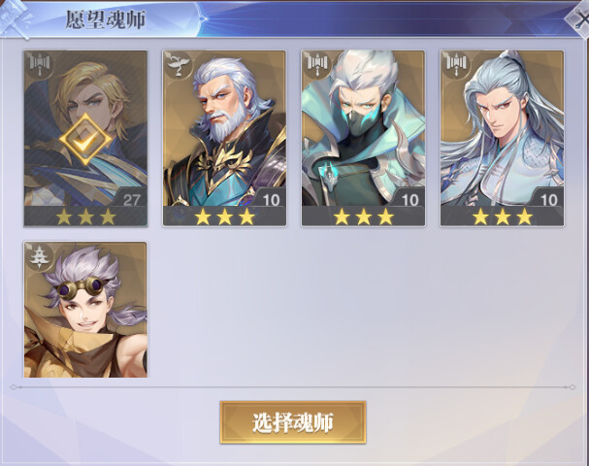Click the class icon on blonde hero card
The height and width of the screenshot is (466, 589).
pyautogui.click(x=40, y=65)
